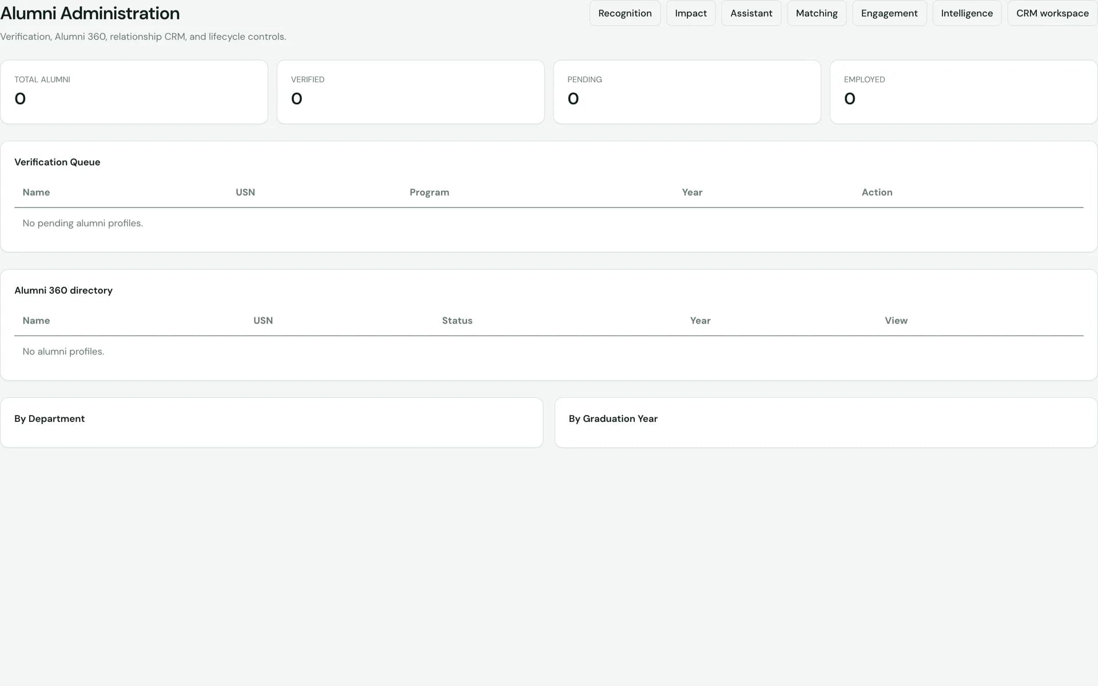Viewport: 1098px width, 686px height.
Task: Select the Total Alumni stat card
Action: click(x=134, y=92)
